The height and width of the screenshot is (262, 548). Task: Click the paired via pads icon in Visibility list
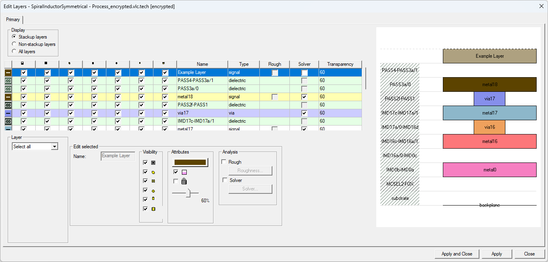tap(153, 181)
